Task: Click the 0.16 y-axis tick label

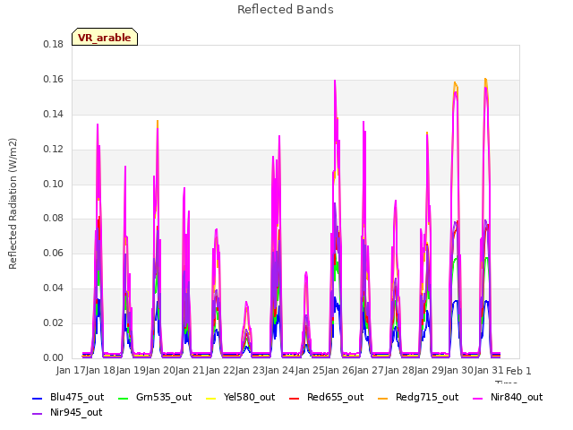Action: (54, 80)
